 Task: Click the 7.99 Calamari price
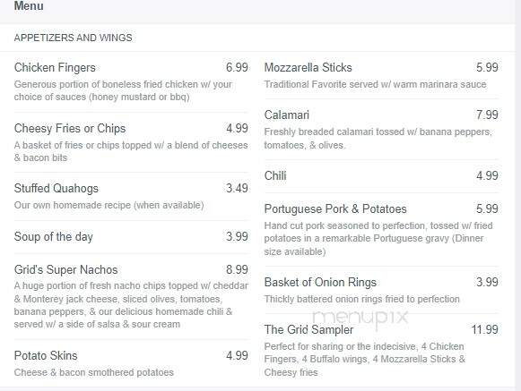(487, 115)
